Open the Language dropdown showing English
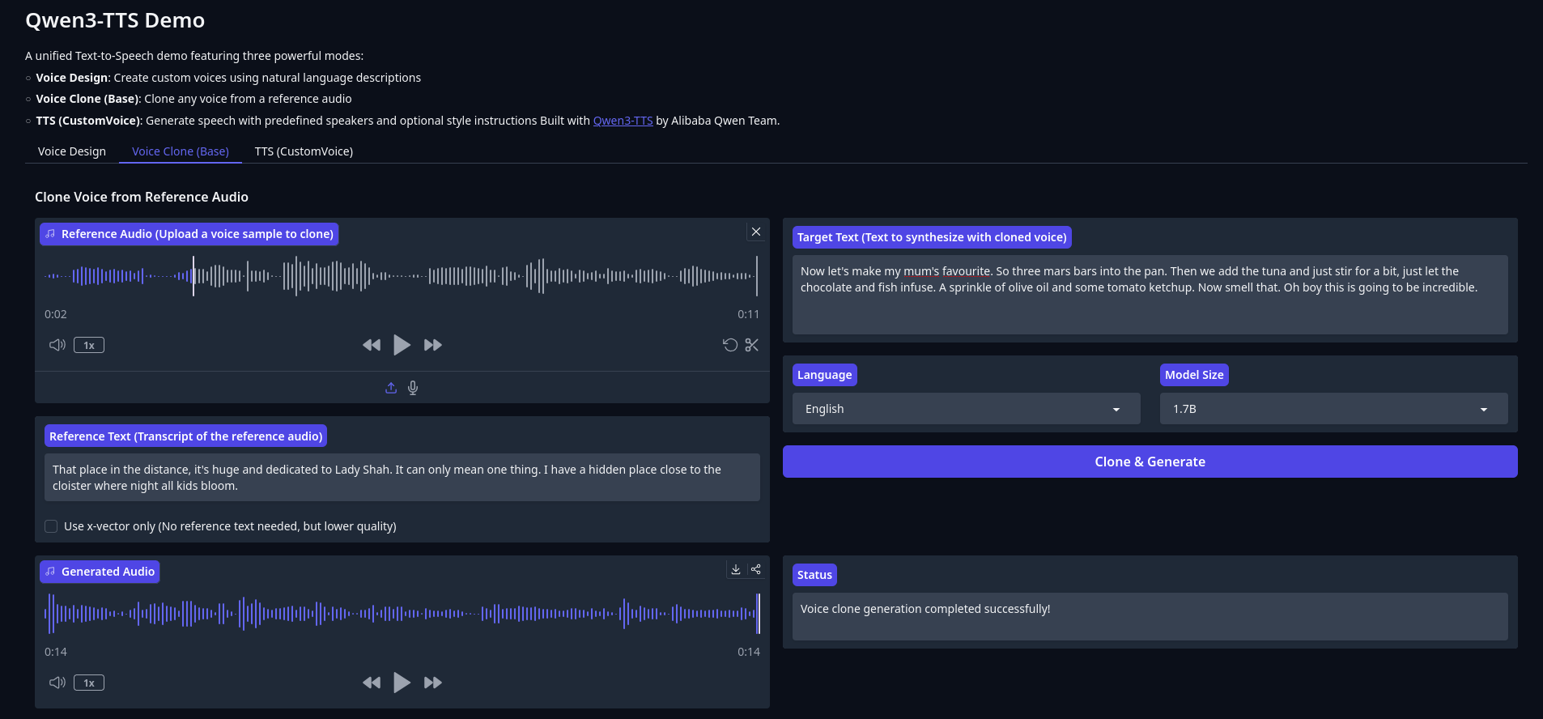This screenshot has height=719, width=1543. pyautogui.click(x=967, y=409)
